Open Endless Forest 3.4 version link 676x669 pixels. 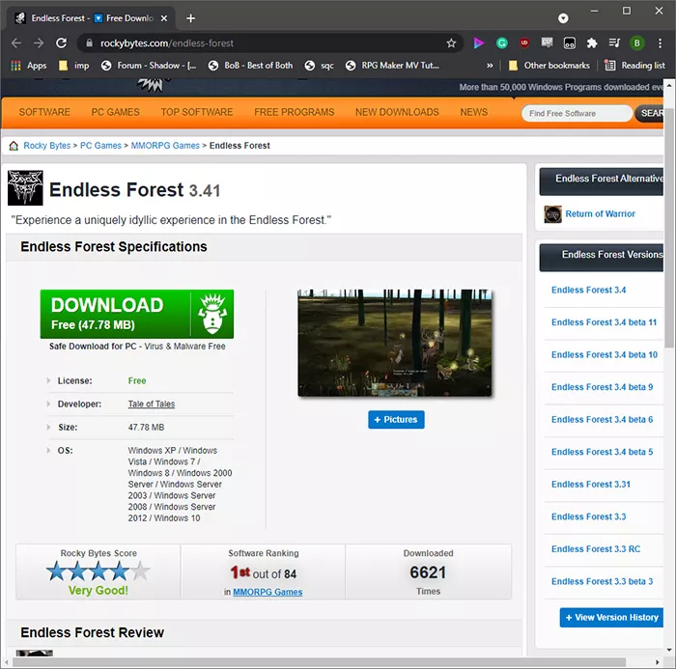tap(588, 291)
